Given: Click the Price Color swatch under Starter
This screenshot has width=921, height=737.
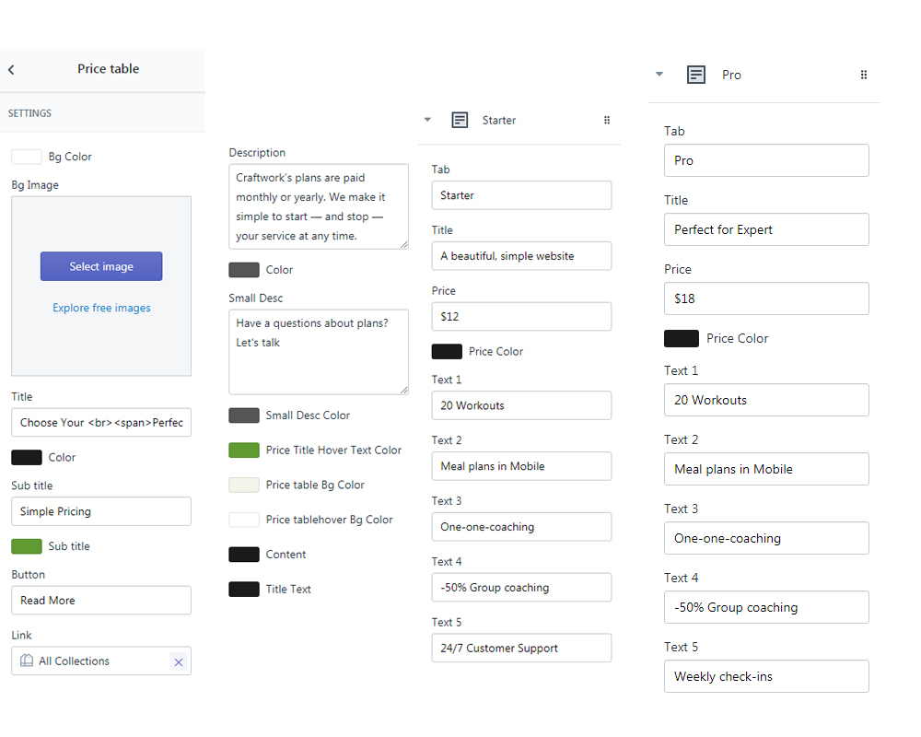Looking at the screenshot, I should (x=446, y=351).
